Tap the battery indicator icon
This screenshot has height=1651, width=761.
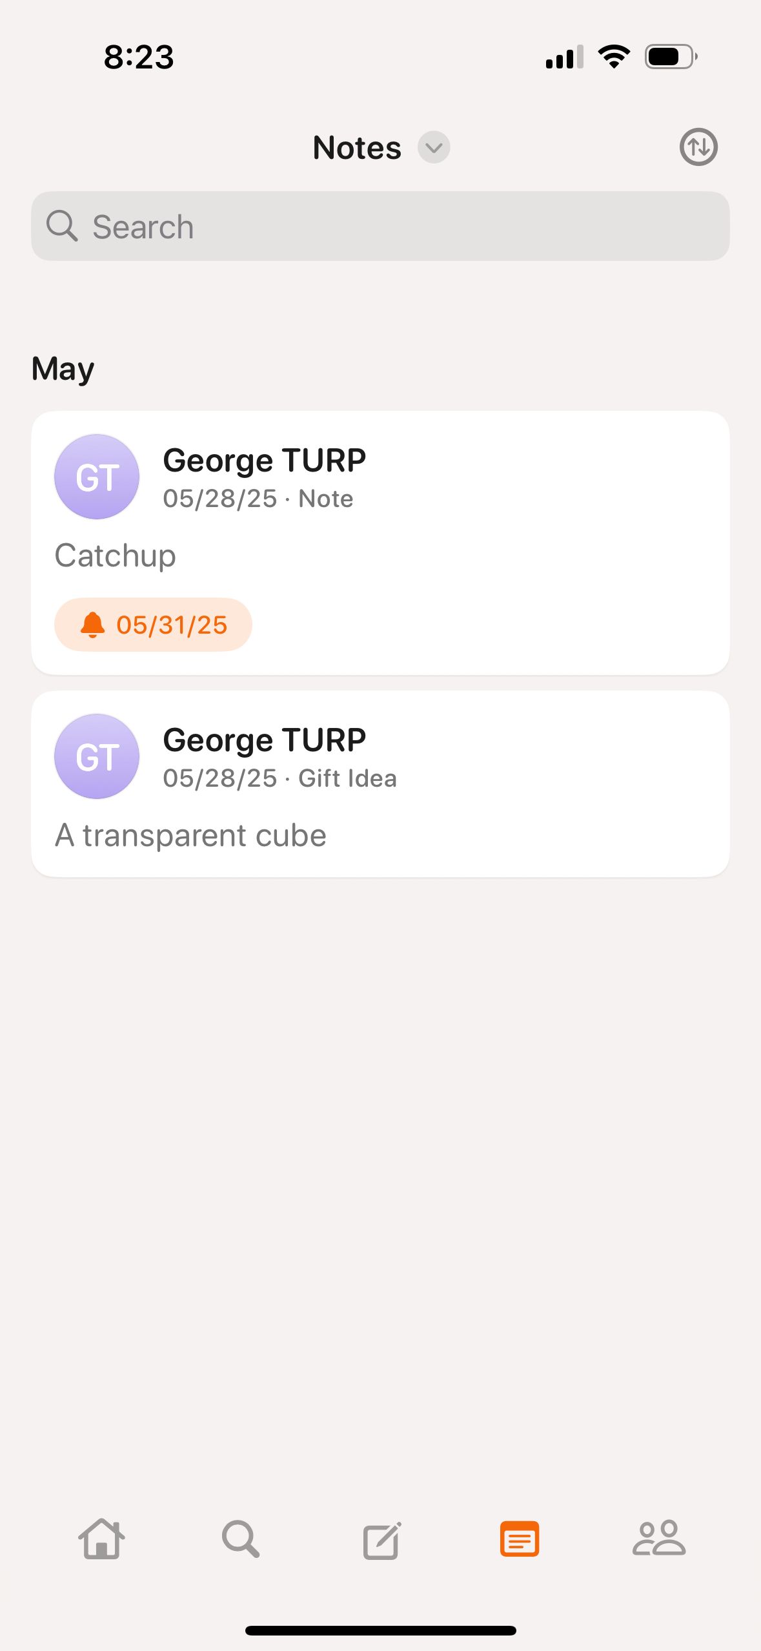click(671, 57)
